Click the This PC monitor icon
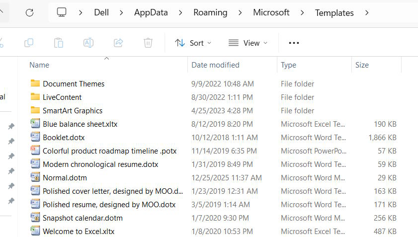Screen dimensions: 418x237 62,12
